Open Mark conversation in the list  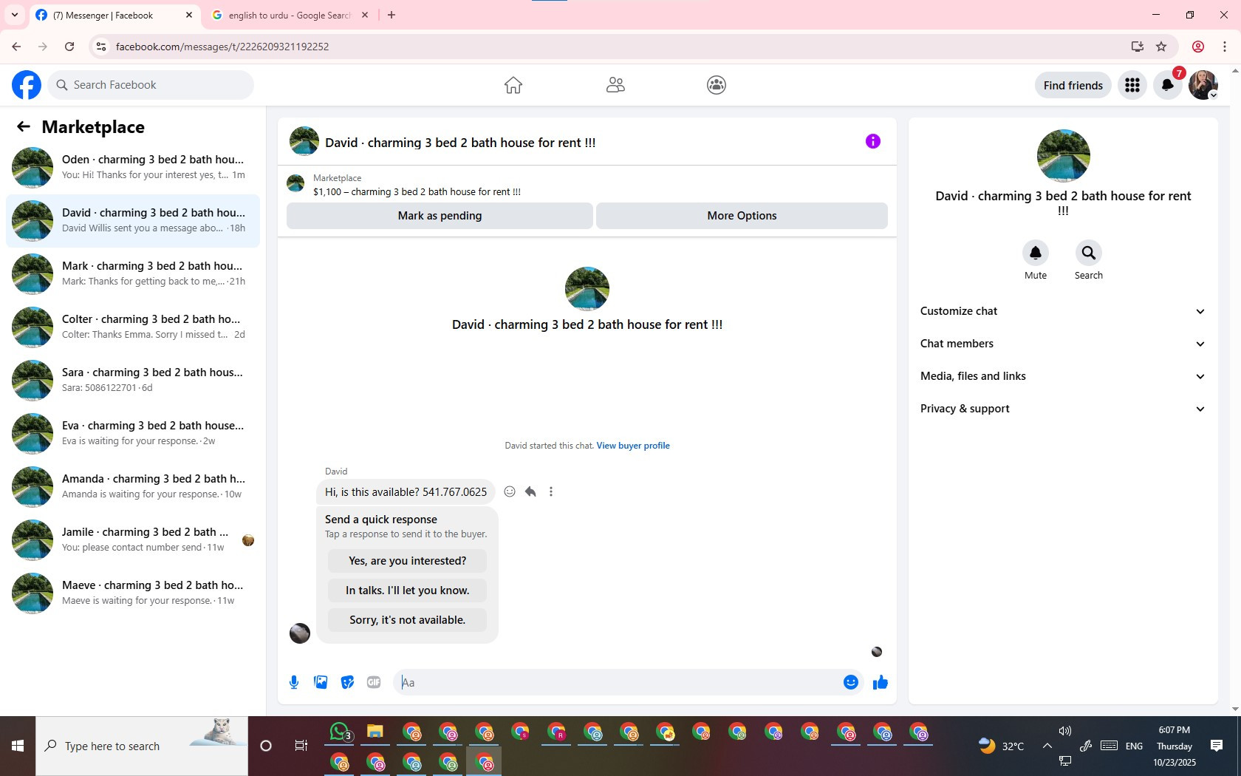[x=133, y=274]
